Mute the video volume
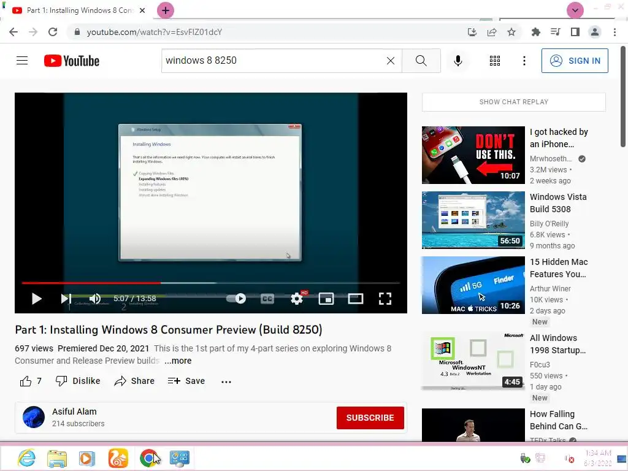628x471 pixels. (95, 299)
